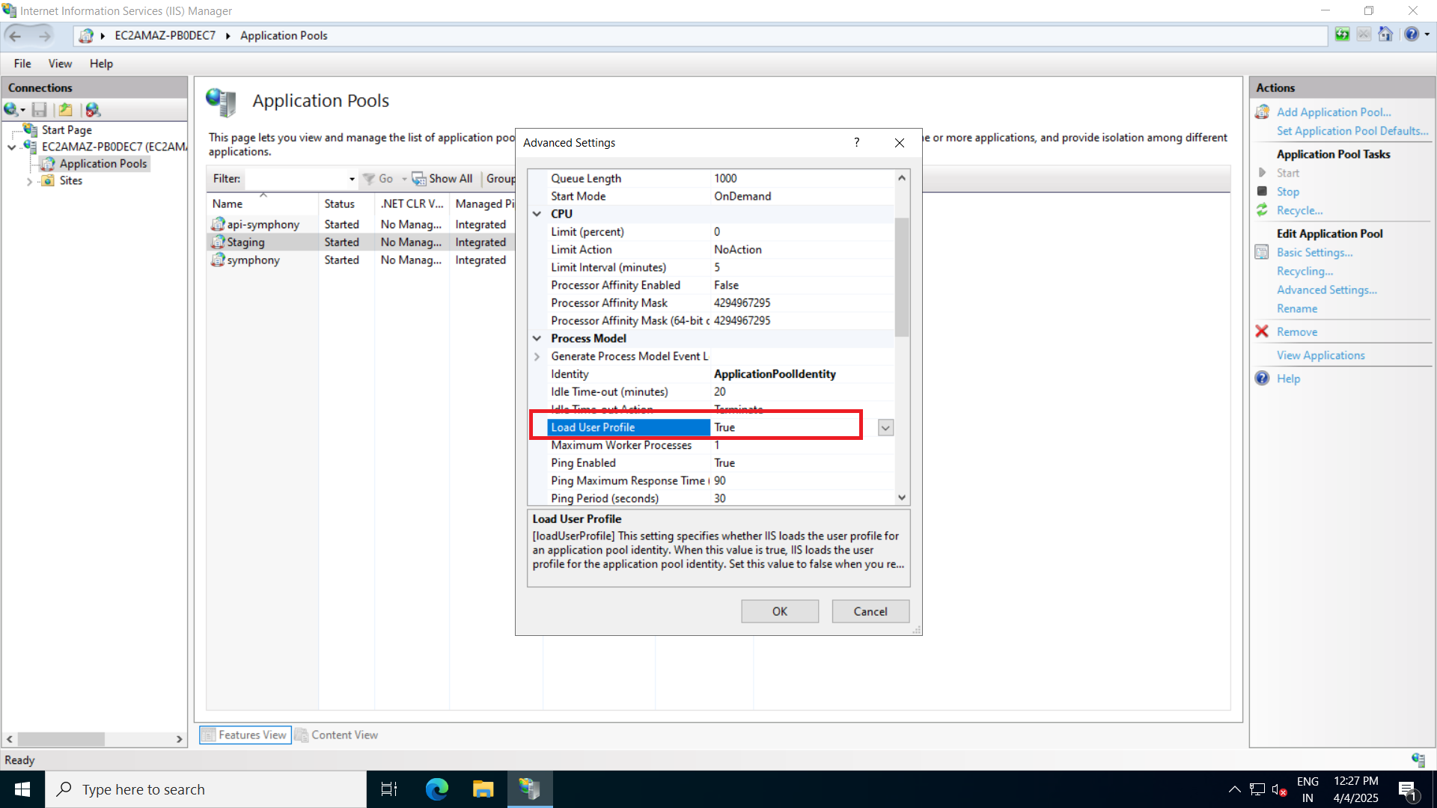
Task: Select the Stop icon under Application Pool Tasks
Action: coord(1263,192)
